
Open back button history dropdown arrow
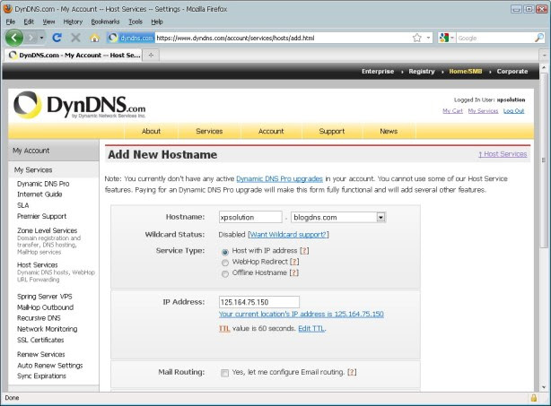42,38
